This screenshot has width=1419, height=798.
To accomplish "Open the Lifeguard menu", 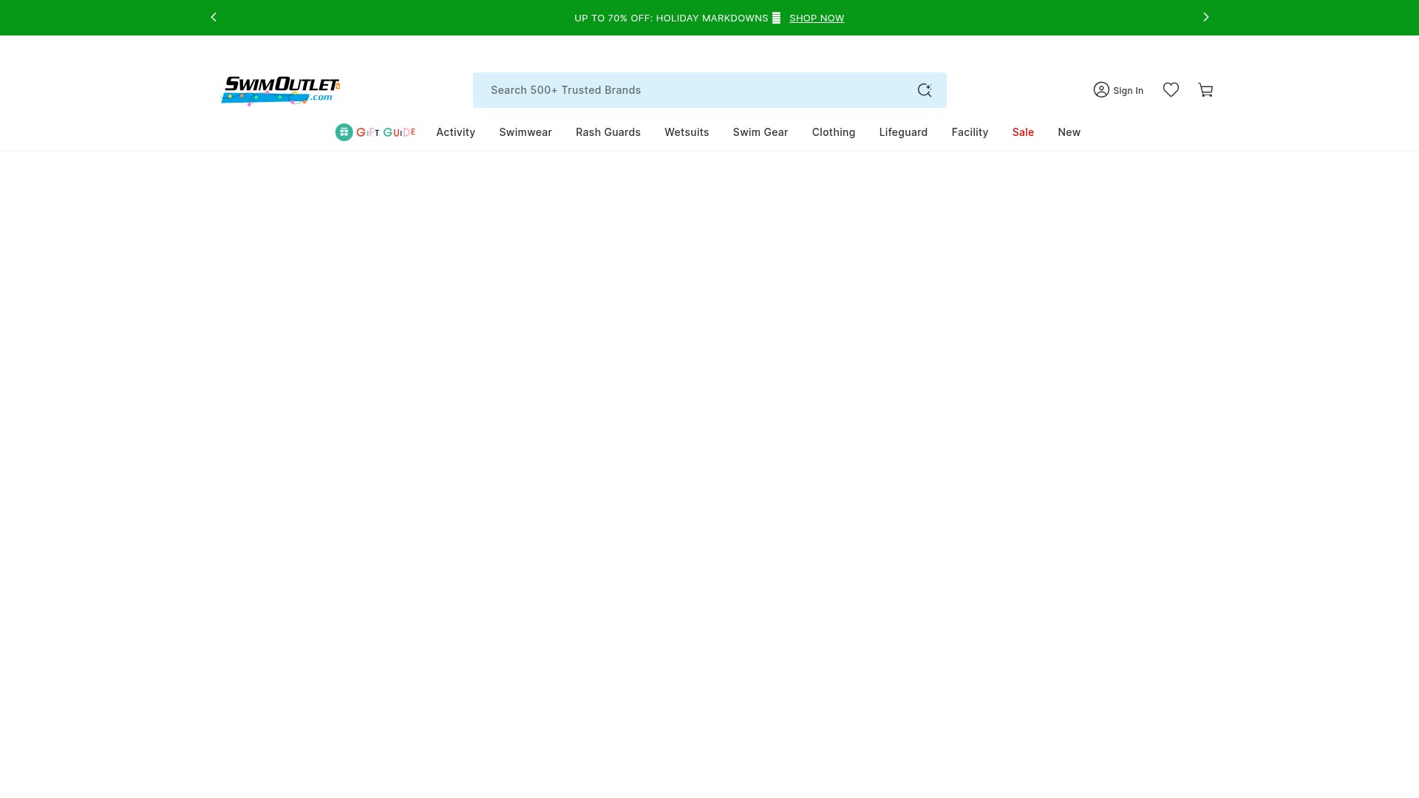I will (x=903, y=132).
